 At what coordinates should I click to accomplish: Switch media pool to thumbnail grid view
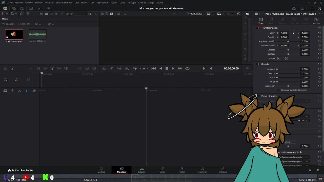(46, 14)
